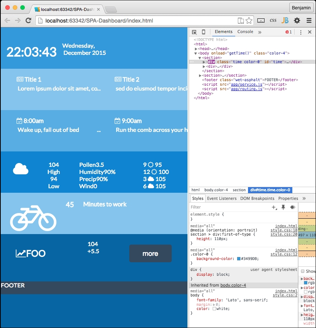
Task: Open the app/service.js script link
Action: [246, 84]
